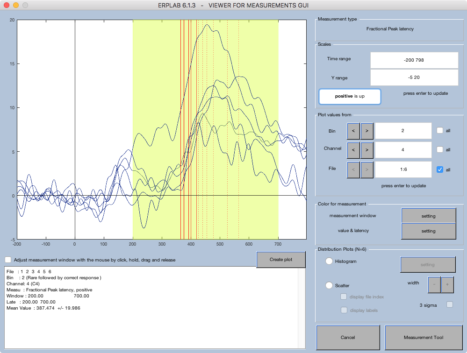Open the value & latency color setting
The image size is (467, 353).
click(x=428, y=231)
